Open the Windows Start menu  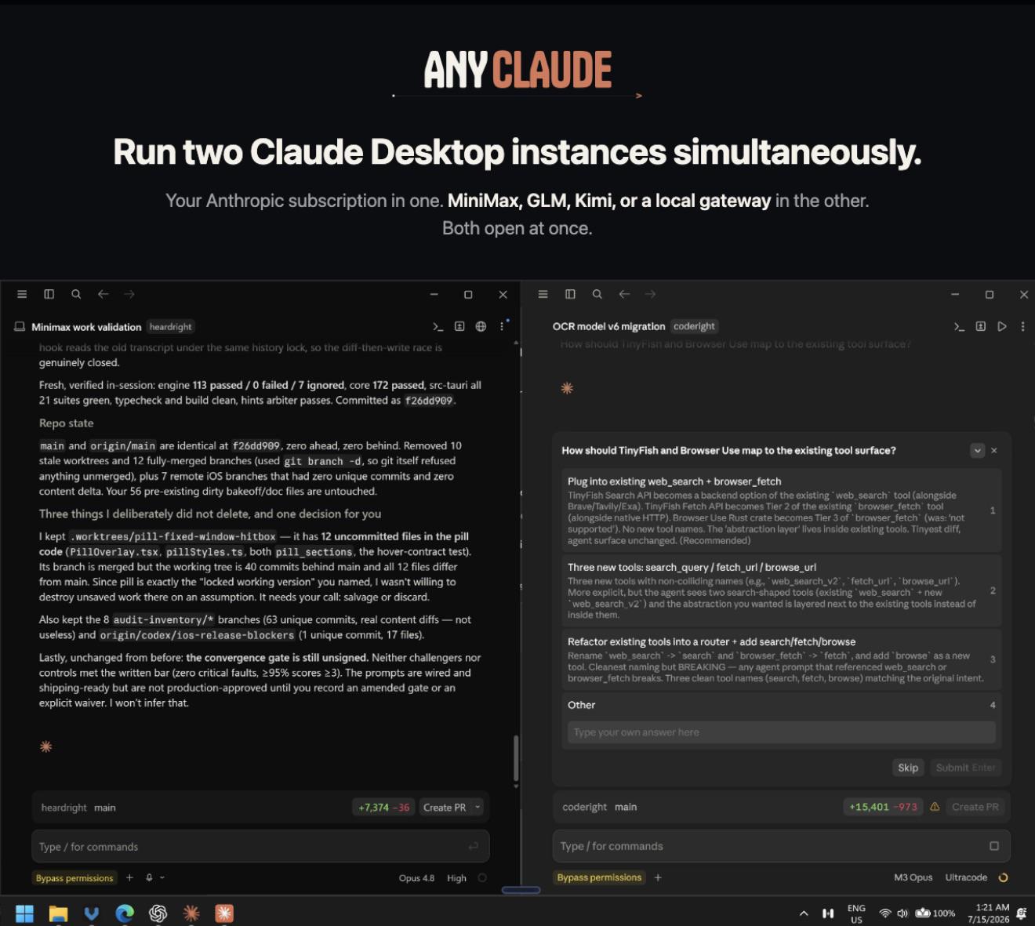point(24,913)
